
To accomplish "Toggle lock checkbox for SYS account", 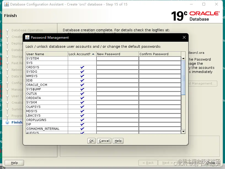I will coord(82,63).
